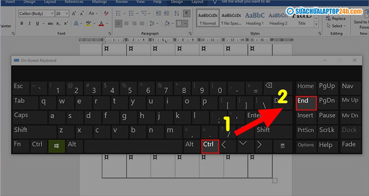Click the Justify alignment icon

click(x=142, y=24)
